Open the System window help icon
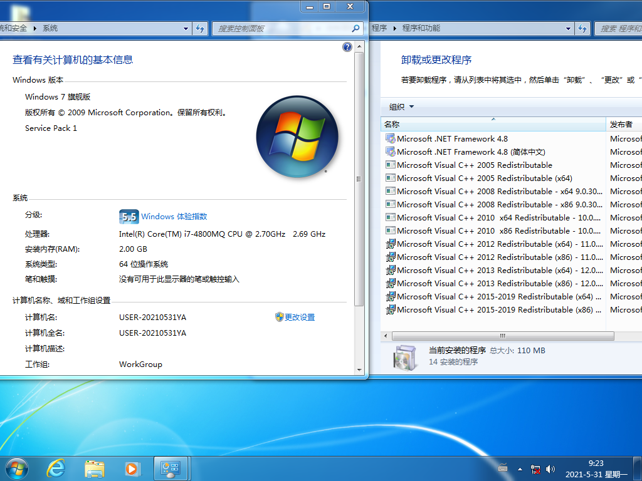This screenshot has width=642, height=481. click(x=347, y=47)
